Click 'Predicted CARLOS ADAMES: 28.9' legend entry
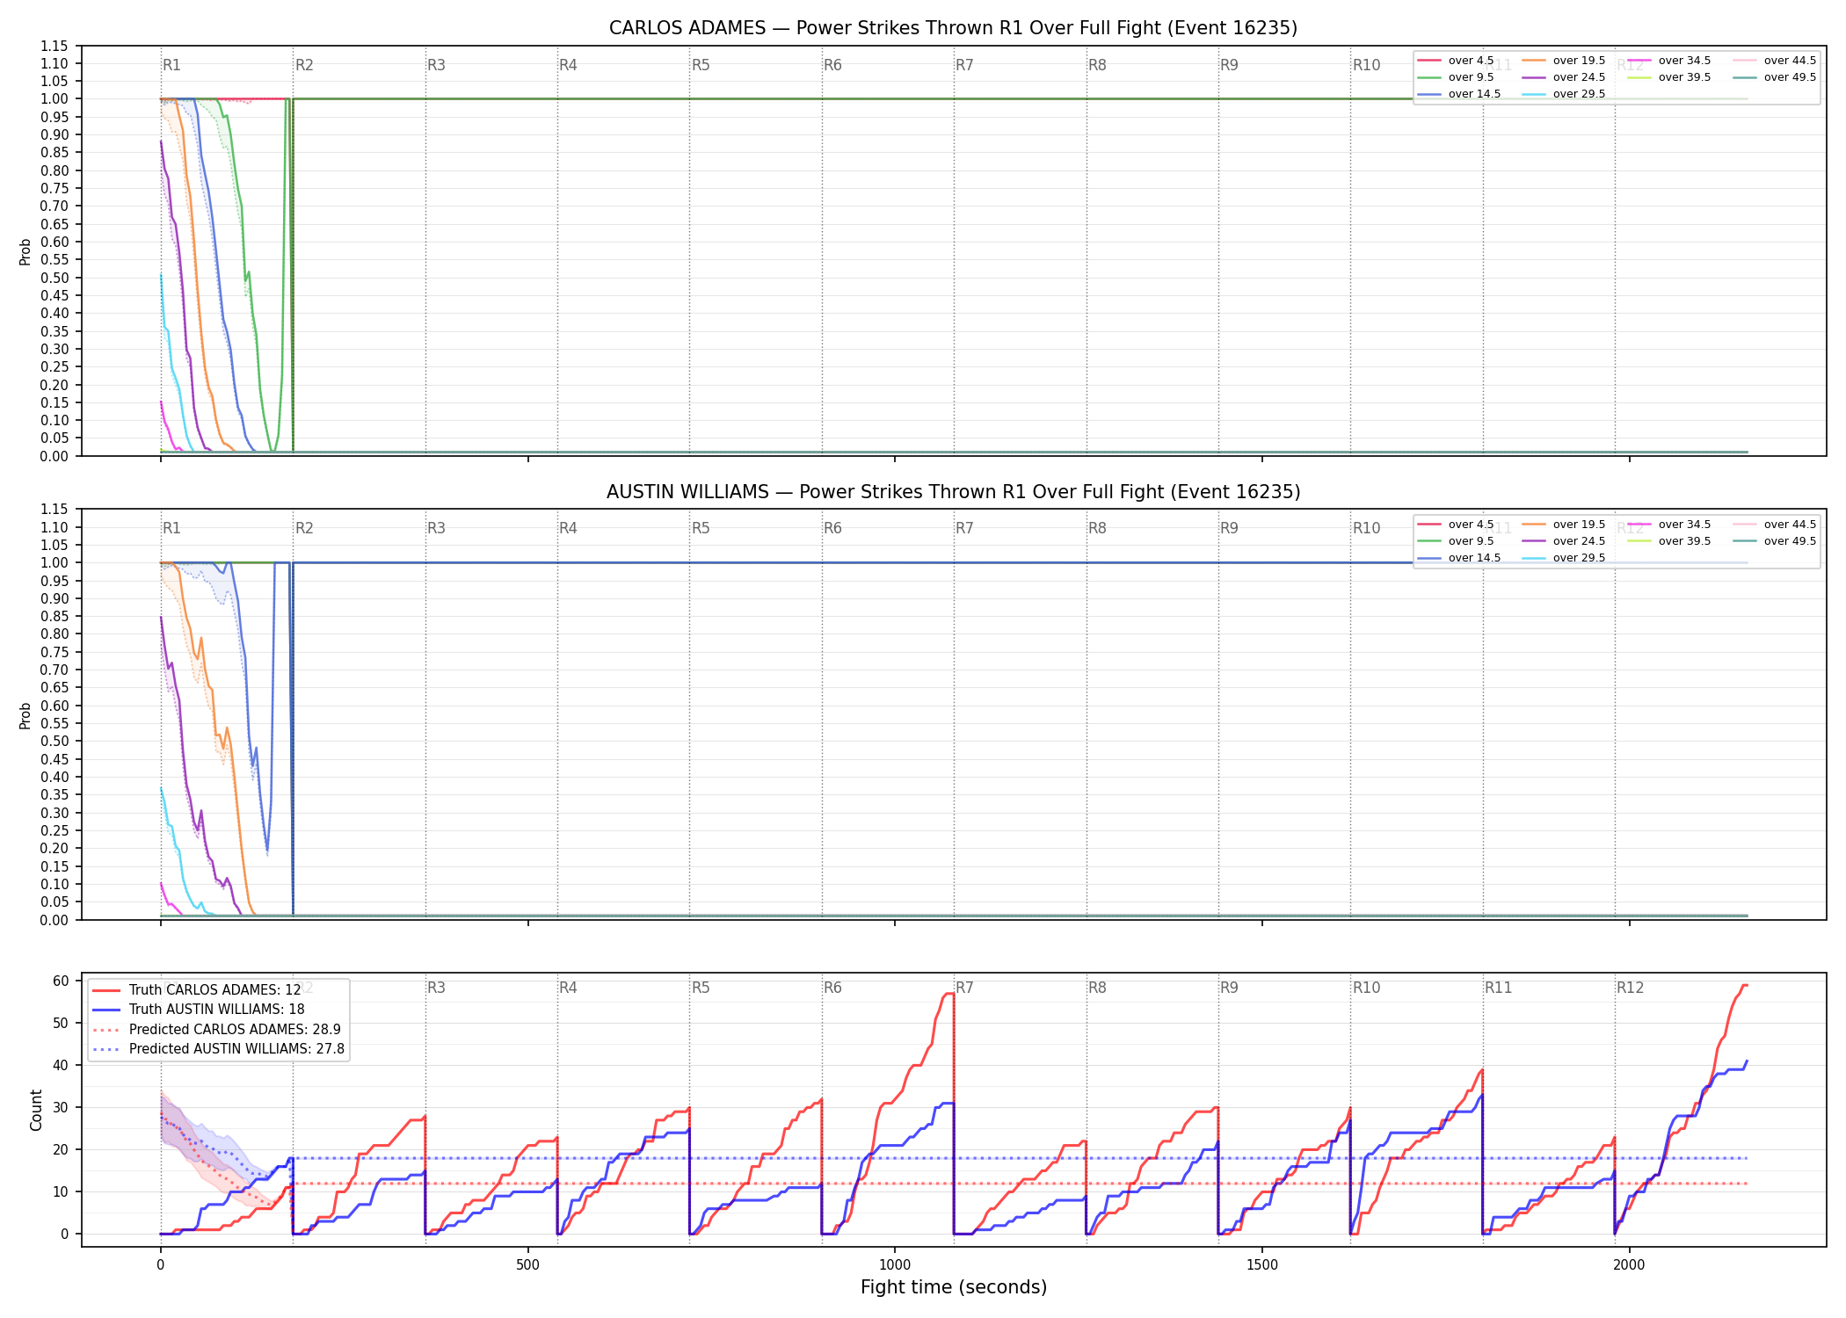The image size is (1846, 1318). [x=216, y=1030]
